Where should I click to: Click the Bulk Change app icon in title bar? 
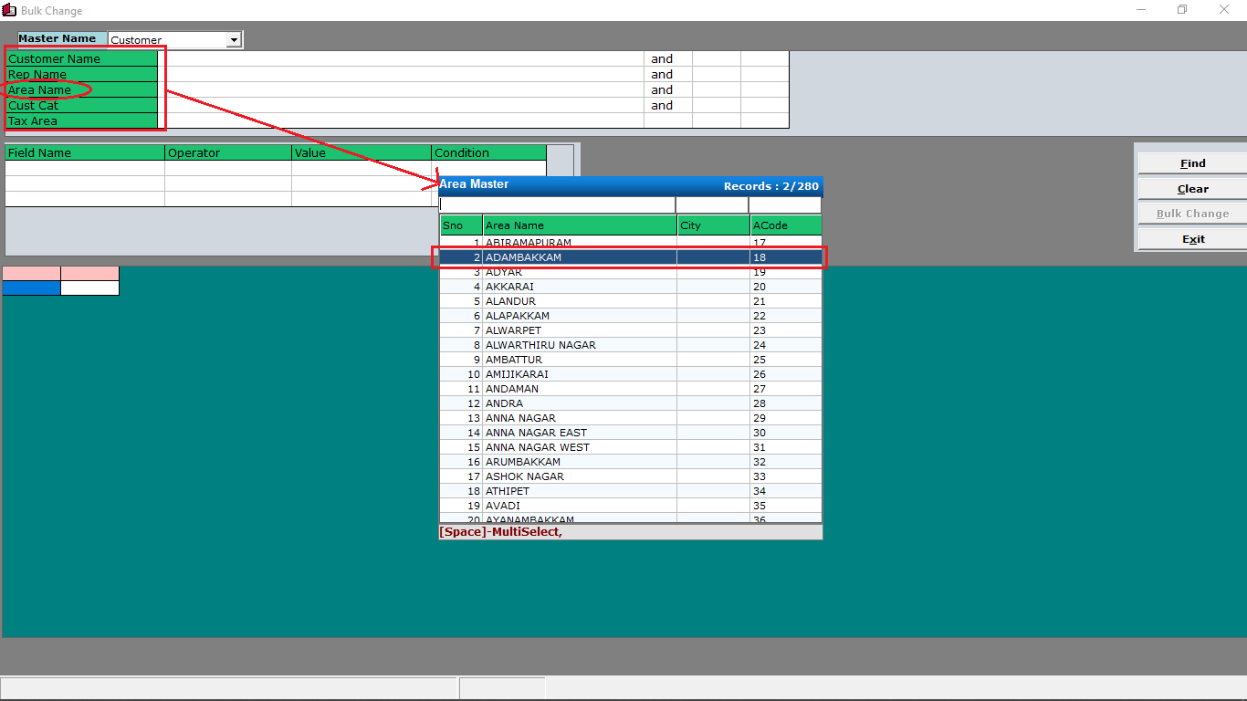point(9,10)
